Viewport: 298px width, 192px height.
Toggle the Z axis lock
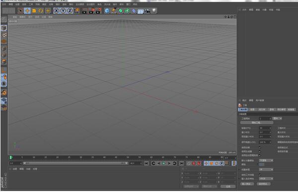[70, 11]
